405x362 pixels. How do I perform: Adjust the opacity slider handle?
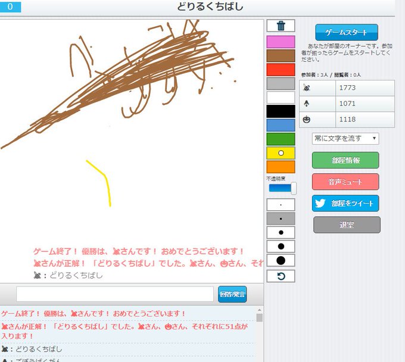(x=294, y=188)
